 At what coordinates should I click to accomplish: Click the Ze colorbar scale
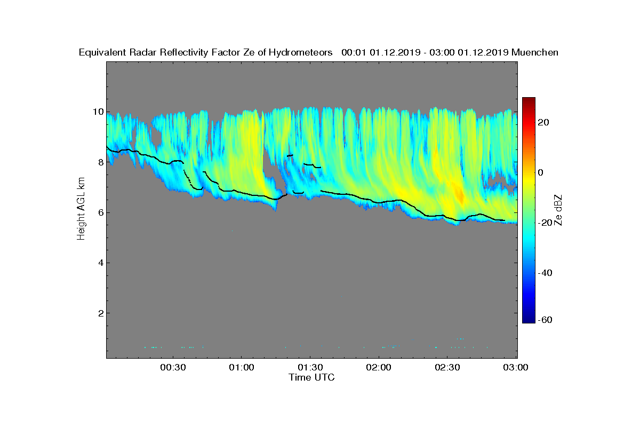click(x=529, y=210)
